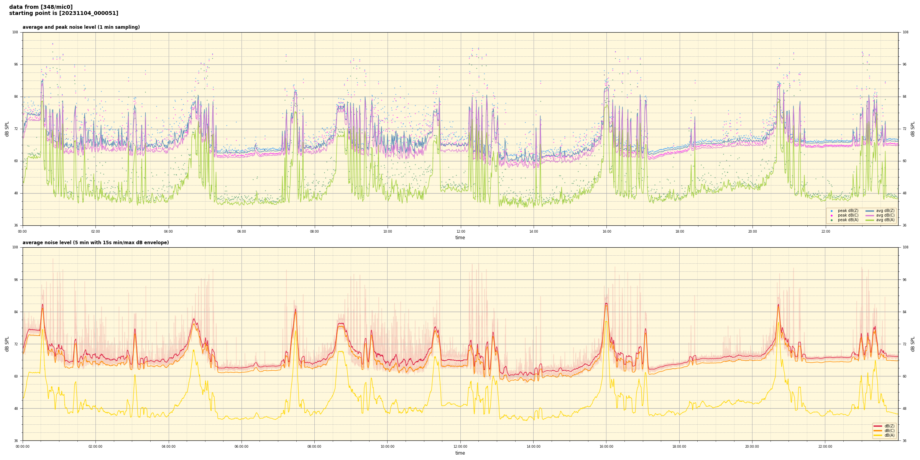This screenshot has width=920, height=460.
Task: Click the blue peak dB(Z) legend marker
Action: pos(831,211)
